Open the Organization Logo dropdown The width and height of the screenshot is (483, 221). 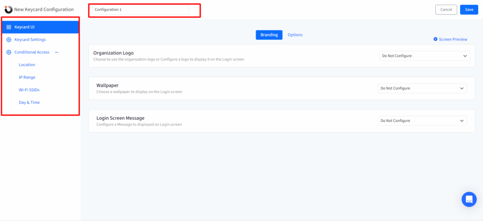[x=425, y=56]
